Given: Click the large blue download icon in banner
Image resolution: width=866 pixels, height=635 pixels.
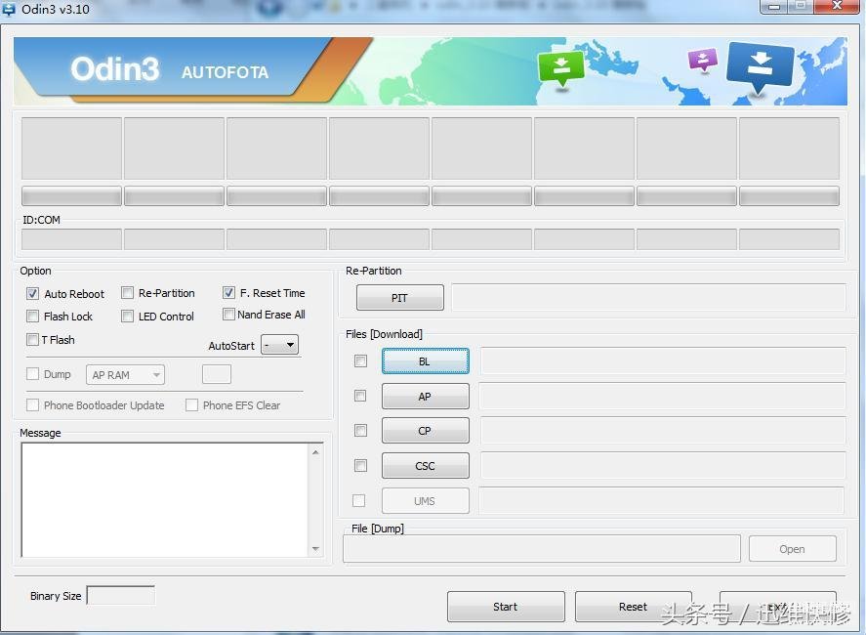Looking at the screenshot, I should point(761,67).
